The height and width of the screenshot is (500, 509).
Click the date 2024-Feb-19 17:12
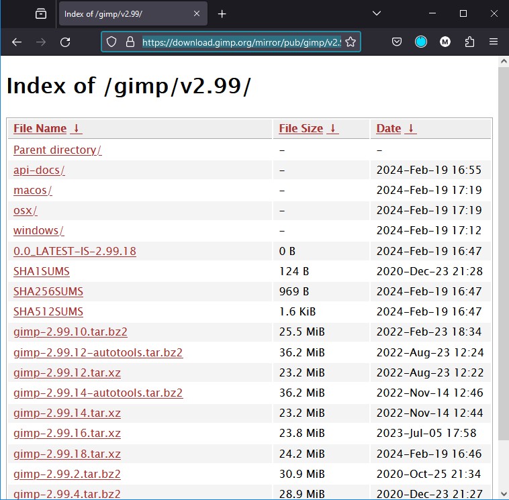click(429, 230)
